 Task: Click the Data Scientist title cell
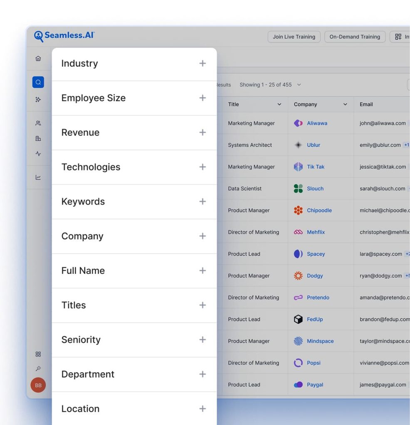[245, 189]
